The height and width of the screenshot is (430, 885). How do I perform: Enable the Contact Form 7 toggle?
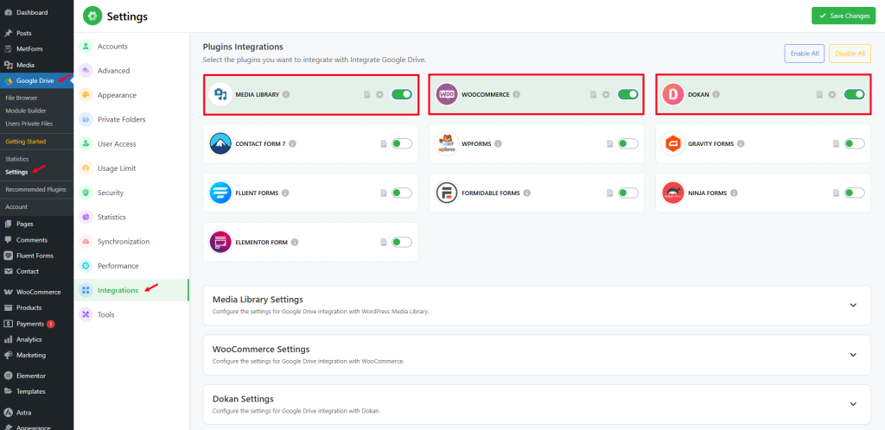pos(402,143)
